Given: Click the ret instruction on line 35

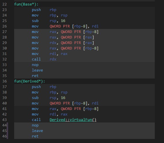Looking at the screenshot, I should click(x=35, y=76).
